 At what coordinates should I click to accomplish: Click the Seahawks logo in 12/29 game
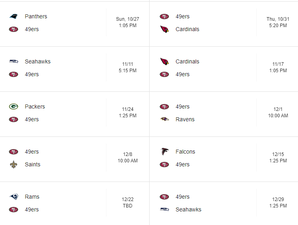(x=164, y=209)
